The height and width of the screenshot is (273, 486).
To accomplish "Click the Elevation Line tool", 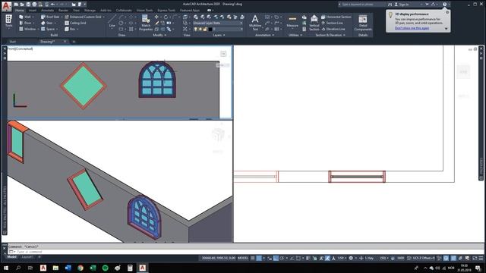I will click(x=333, y=29).
